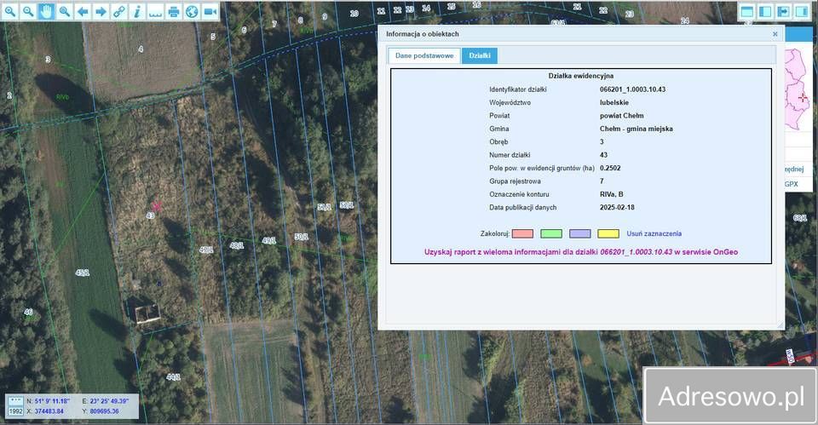Open the measure distance ruler tool
This screenshot has width=818, height=425.
pos(155,11)
